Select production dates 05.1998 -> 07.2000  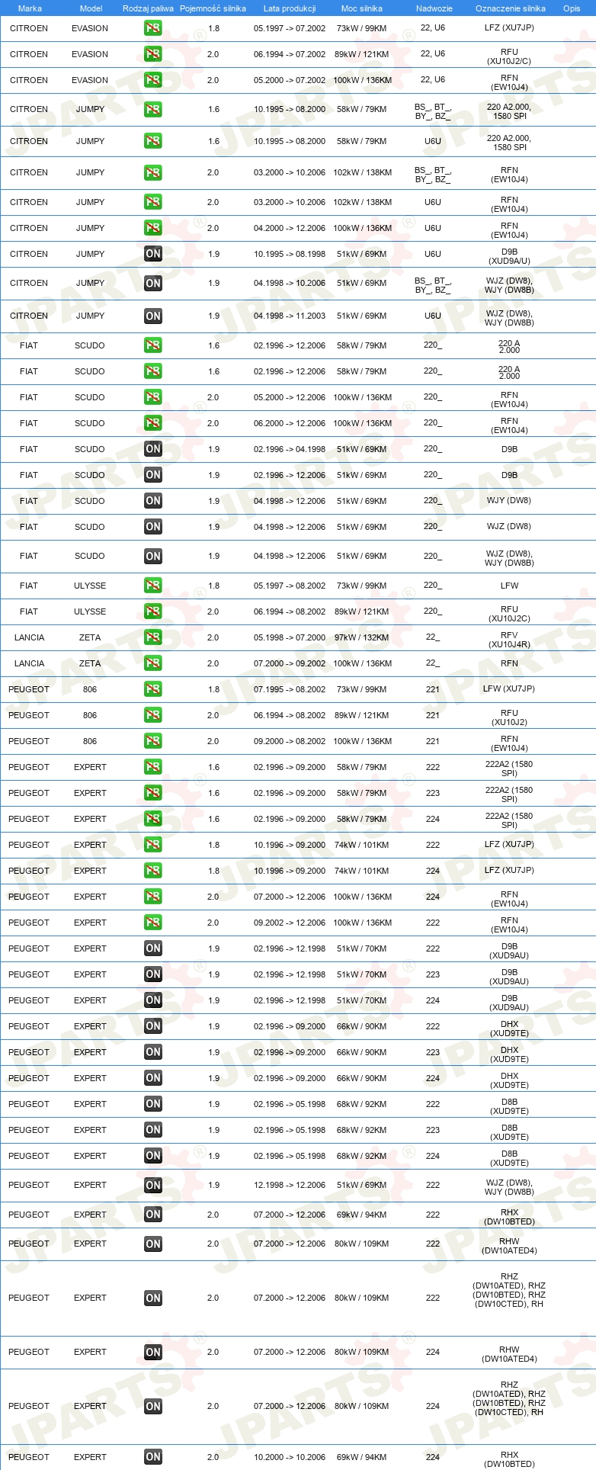tap(290, 637)
